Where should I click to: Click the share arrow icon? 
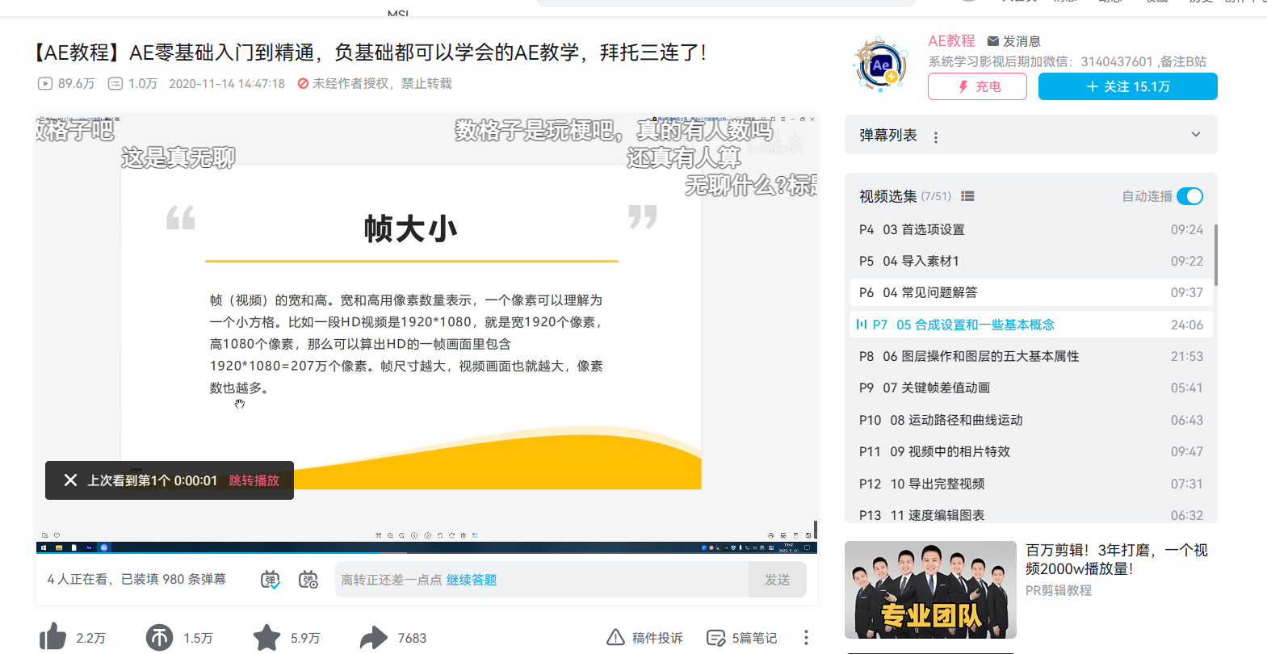pyautogui.click(x=373, y=638)
